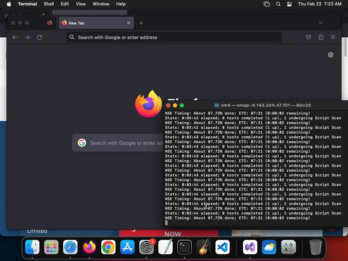The image size is (348, 261).
Task: Open Font Book from the Dock
Action: click(x=288, y=247)
